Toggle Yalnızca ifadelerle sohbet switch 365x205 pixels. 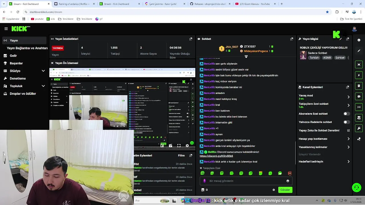pyautogui.click(x=346, y=122)
